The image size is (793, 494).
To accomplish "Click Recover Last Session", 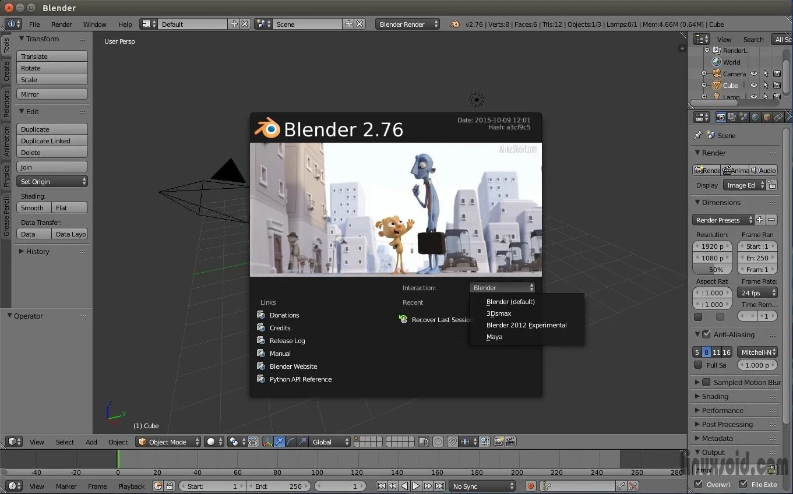I will pyautogui.click(x=435, y=319).
